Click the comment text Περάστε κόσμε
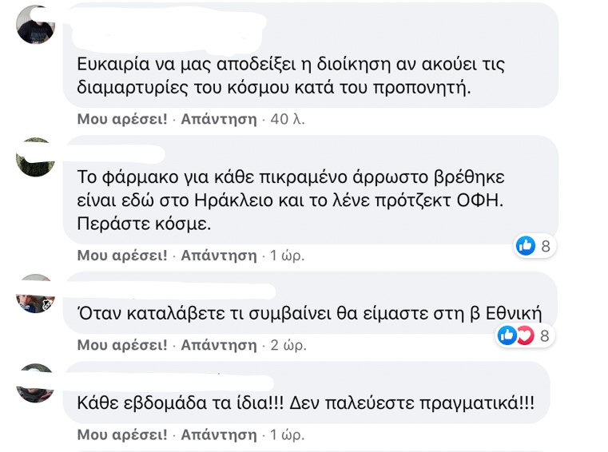608x452 pixels. point(144,224)
